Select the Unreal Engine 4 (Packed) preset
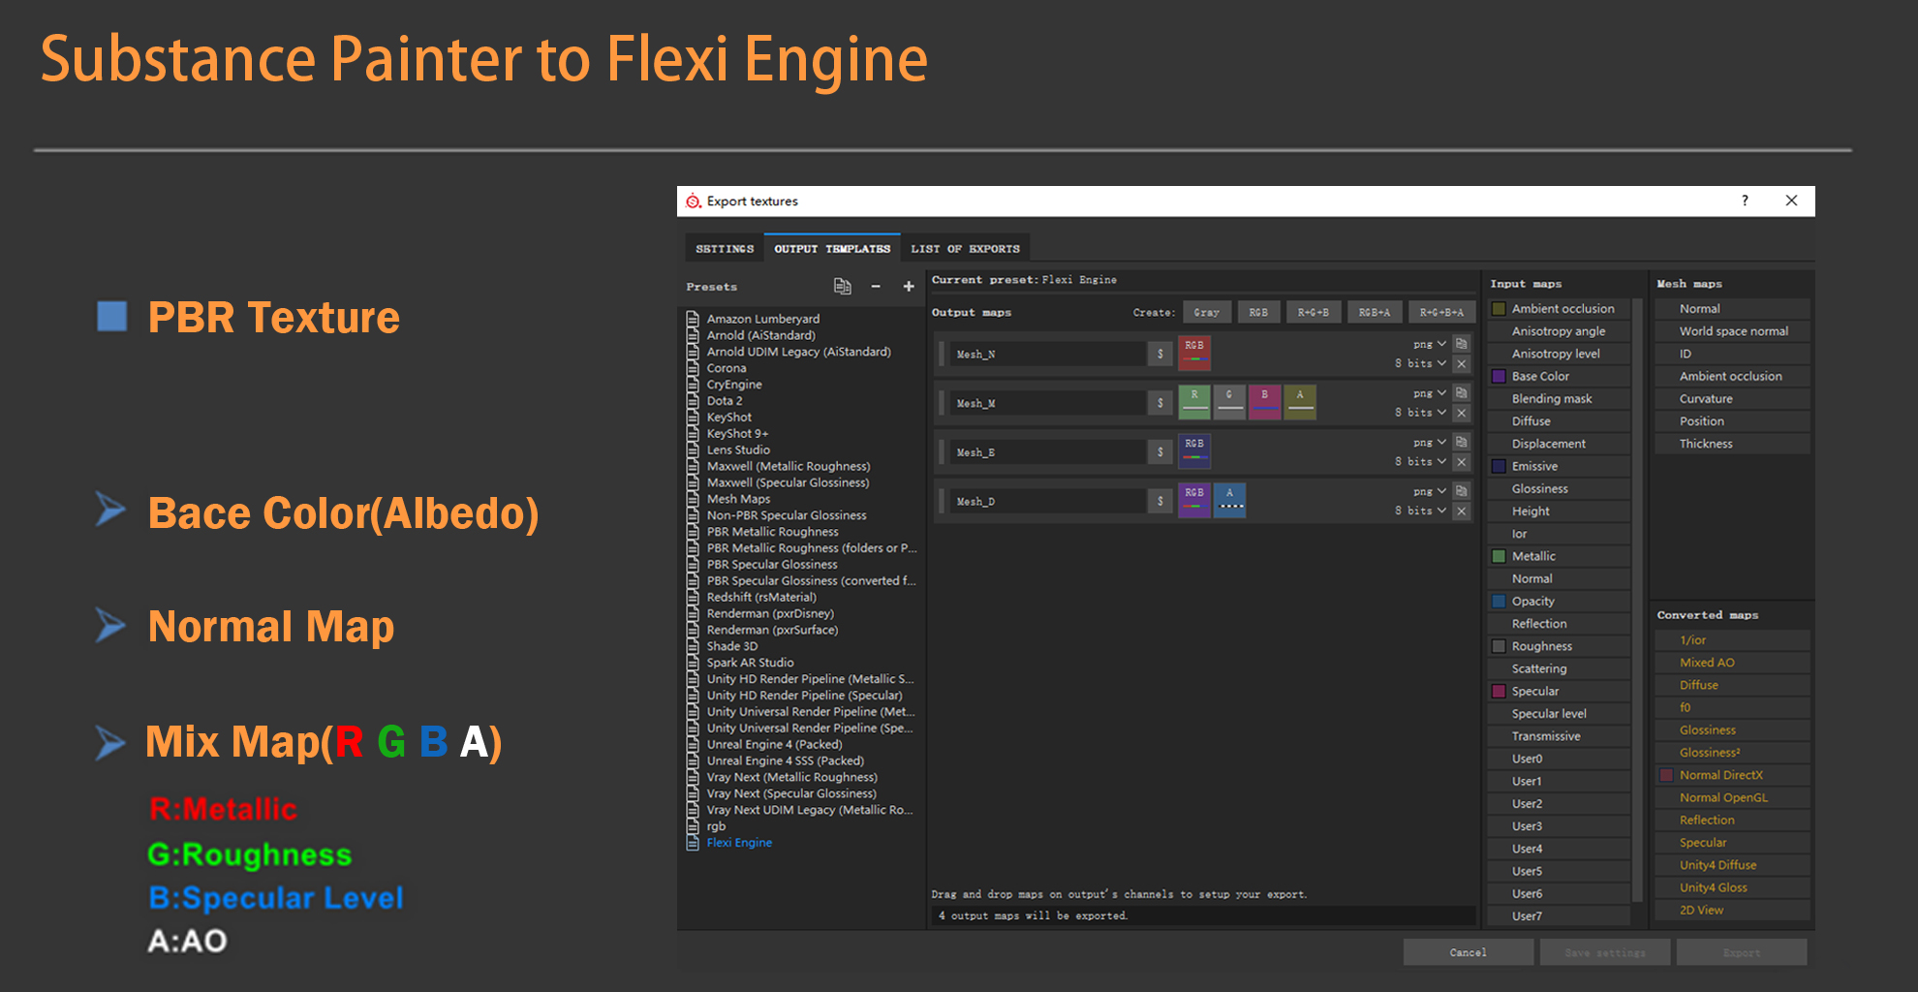Image resolution: width=1918 pixels, height=992 pixels. pos(774,744)
